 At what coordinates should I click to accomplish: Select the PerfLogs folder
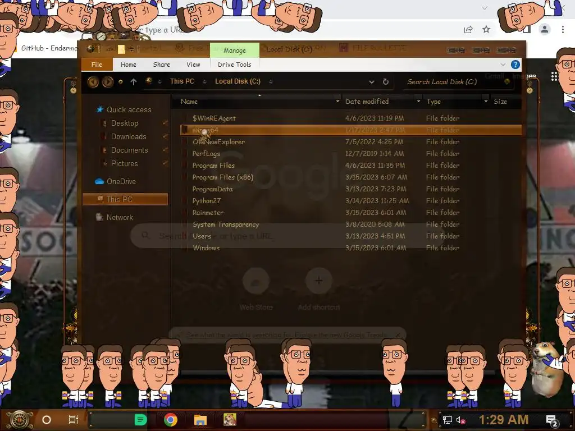click(x=206, y=154)
